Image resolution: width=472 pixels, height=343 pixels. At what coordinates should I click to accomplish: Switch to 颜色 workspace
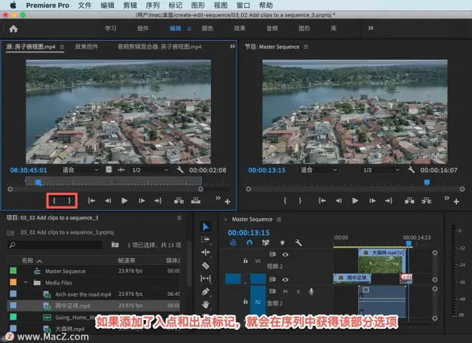coord(207,29)
